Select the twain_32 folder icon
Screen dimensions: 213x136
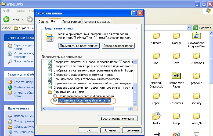(196, 116)
